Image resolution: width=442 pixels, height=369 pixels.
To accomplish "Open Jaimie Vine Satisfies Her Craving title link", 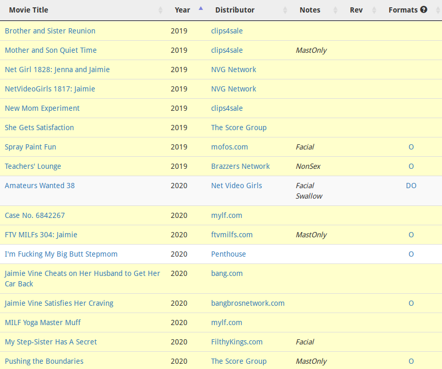I will click(x=59, y=303).
